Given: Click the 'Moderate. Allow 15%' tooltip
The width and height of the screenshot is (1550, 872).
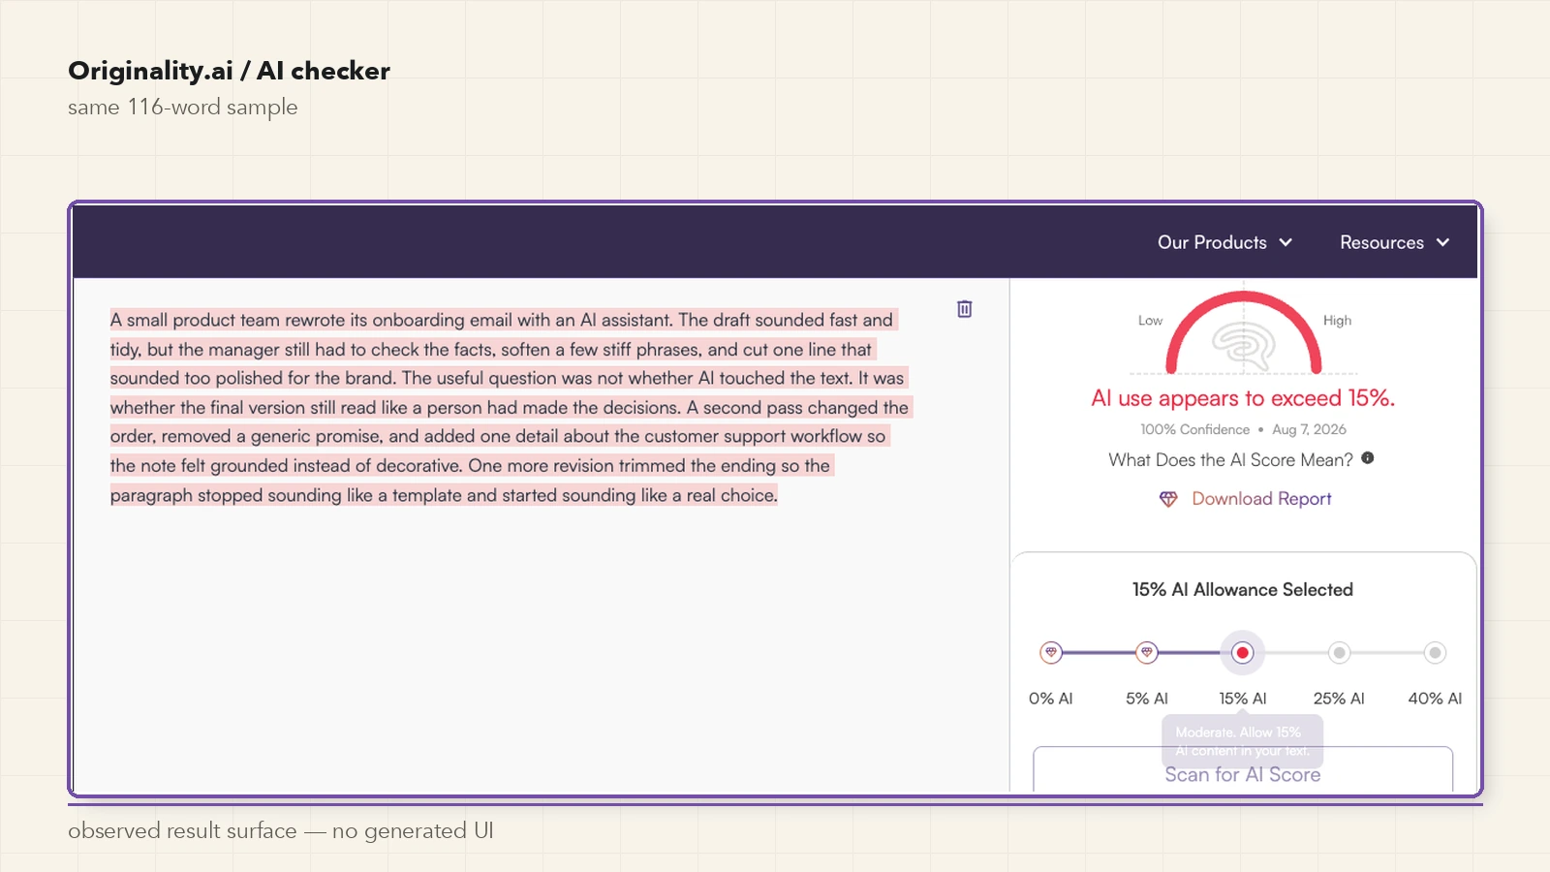Looking at the screenshot, I should tap(1243, 741).
